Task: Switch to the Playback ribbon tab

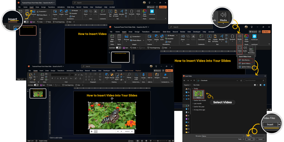Action: point(138,71)
